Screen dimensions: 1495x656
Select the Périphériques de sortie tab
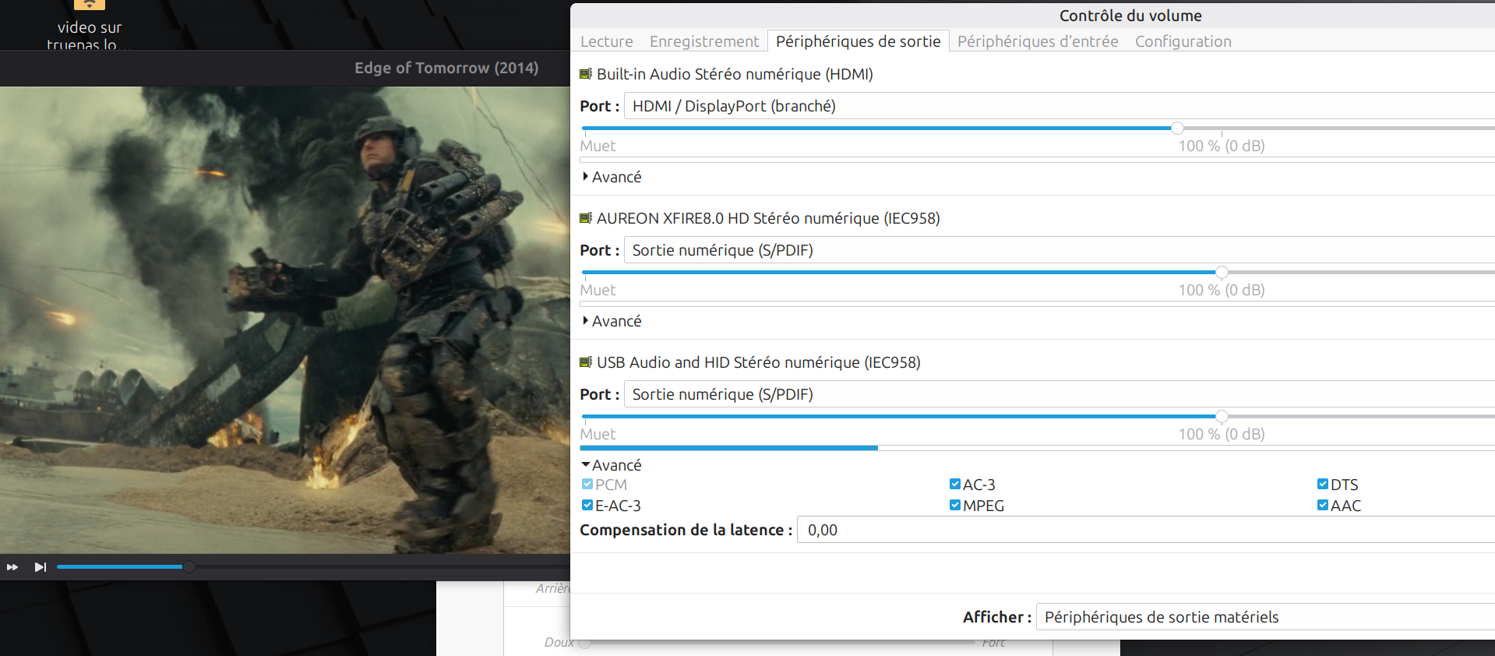(859, 41)
